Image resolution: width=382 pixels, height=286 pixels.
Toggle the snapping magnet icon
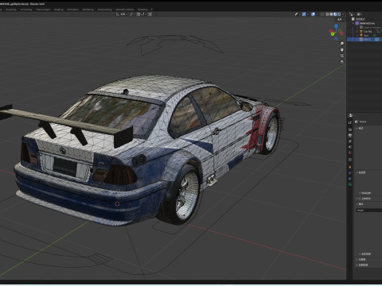[138, 14]
